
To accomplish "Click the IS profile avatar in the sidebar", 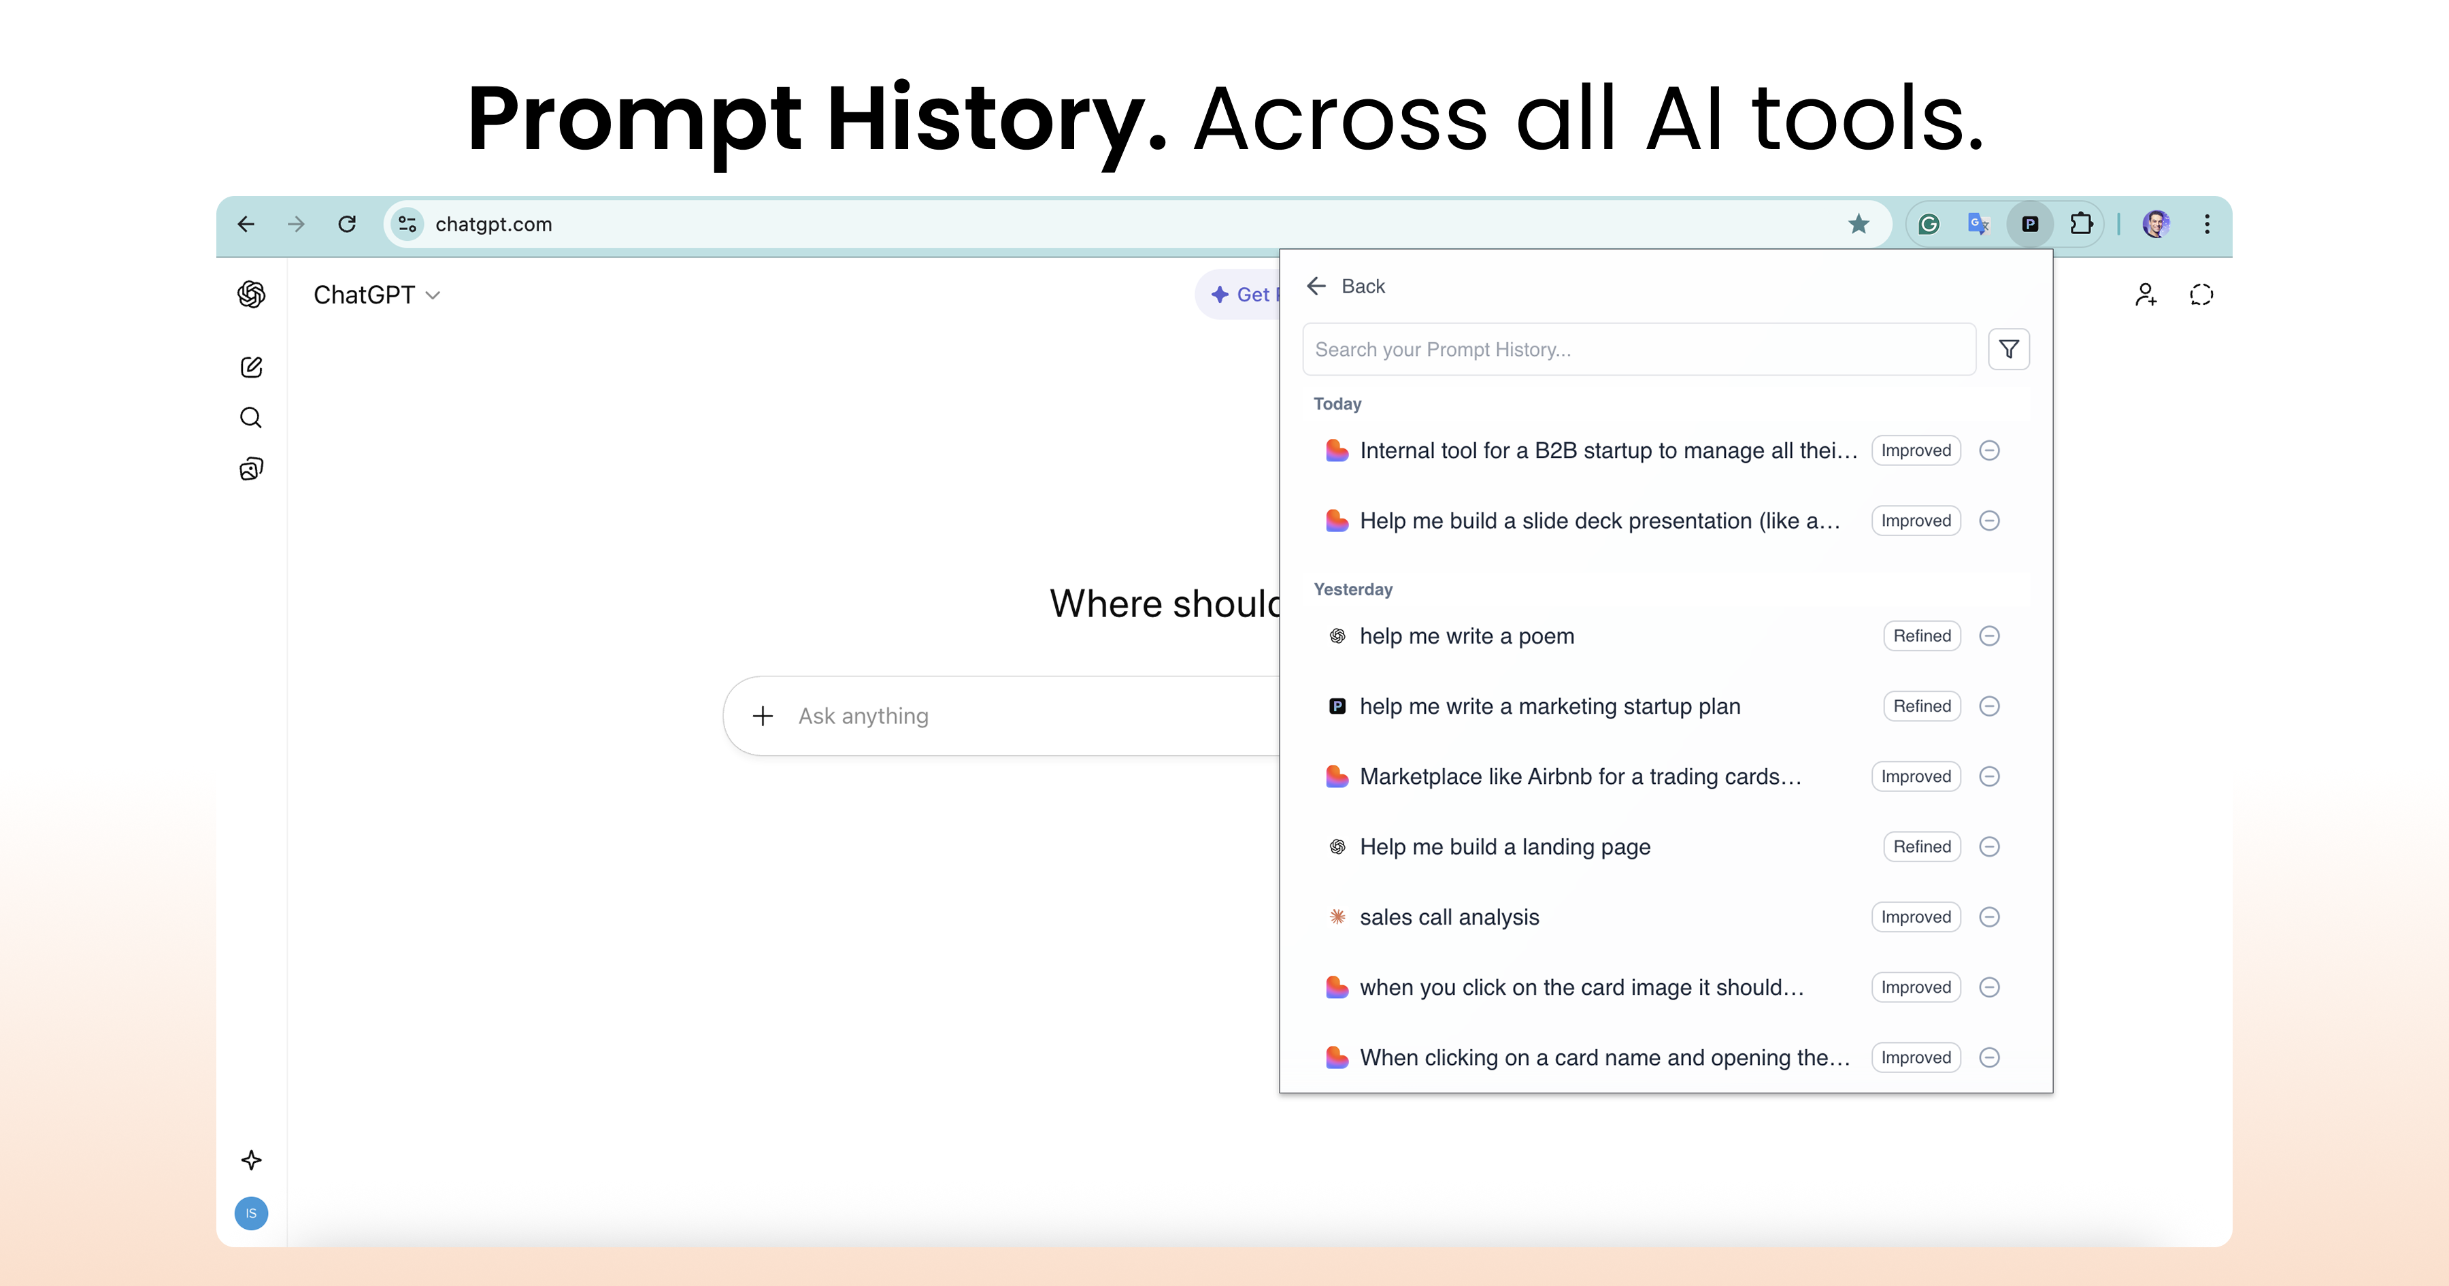I will click(x=250, y=1213).
